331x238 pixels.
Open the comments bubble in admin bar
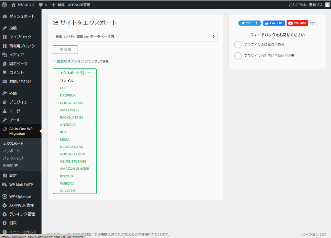(43, 5)
